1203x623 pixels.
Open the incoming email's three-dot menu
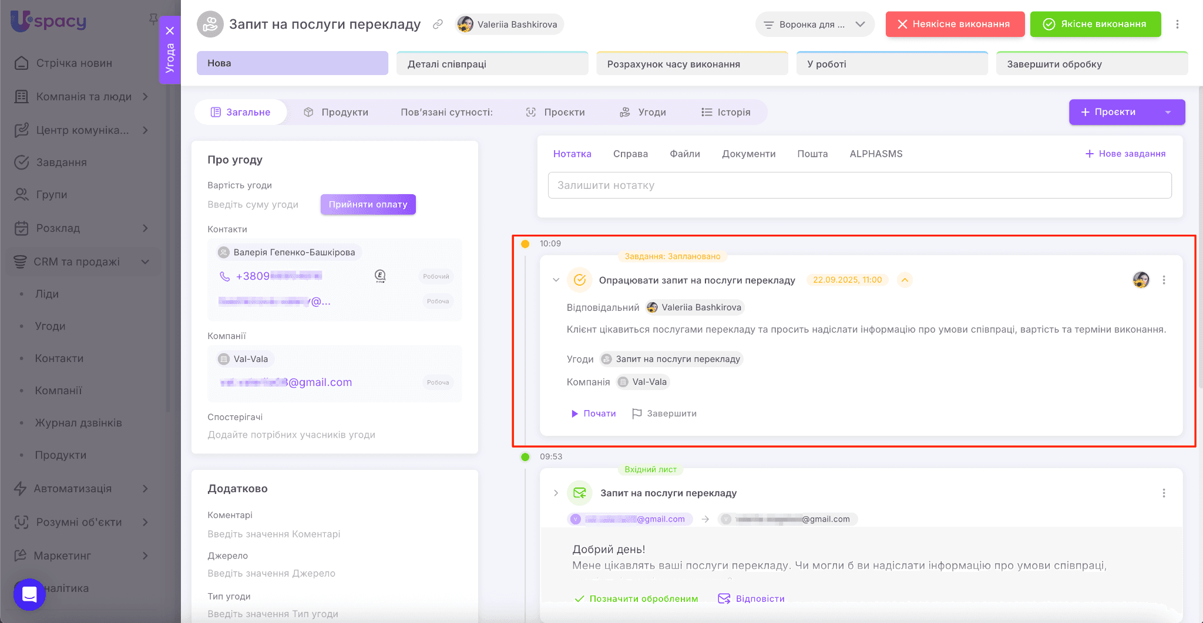click(x=1164, y=493)
